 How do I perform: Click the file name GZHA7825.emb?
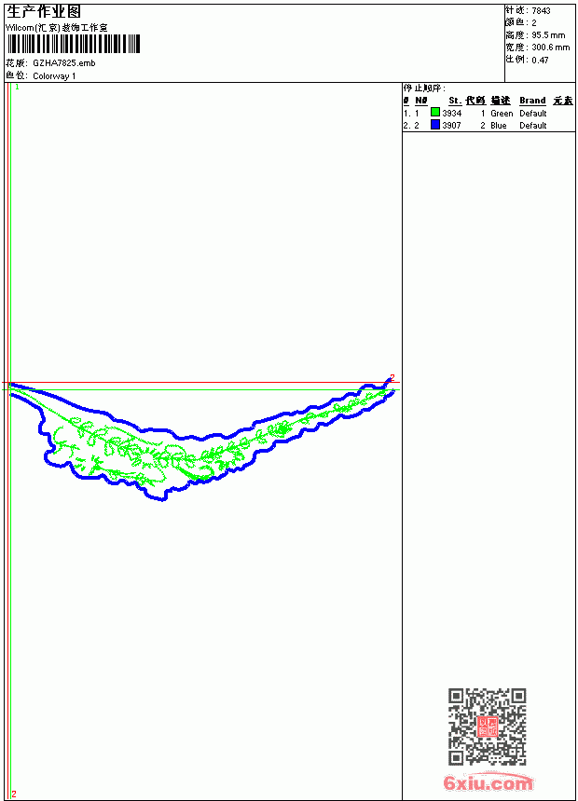[x=64, y=63]
